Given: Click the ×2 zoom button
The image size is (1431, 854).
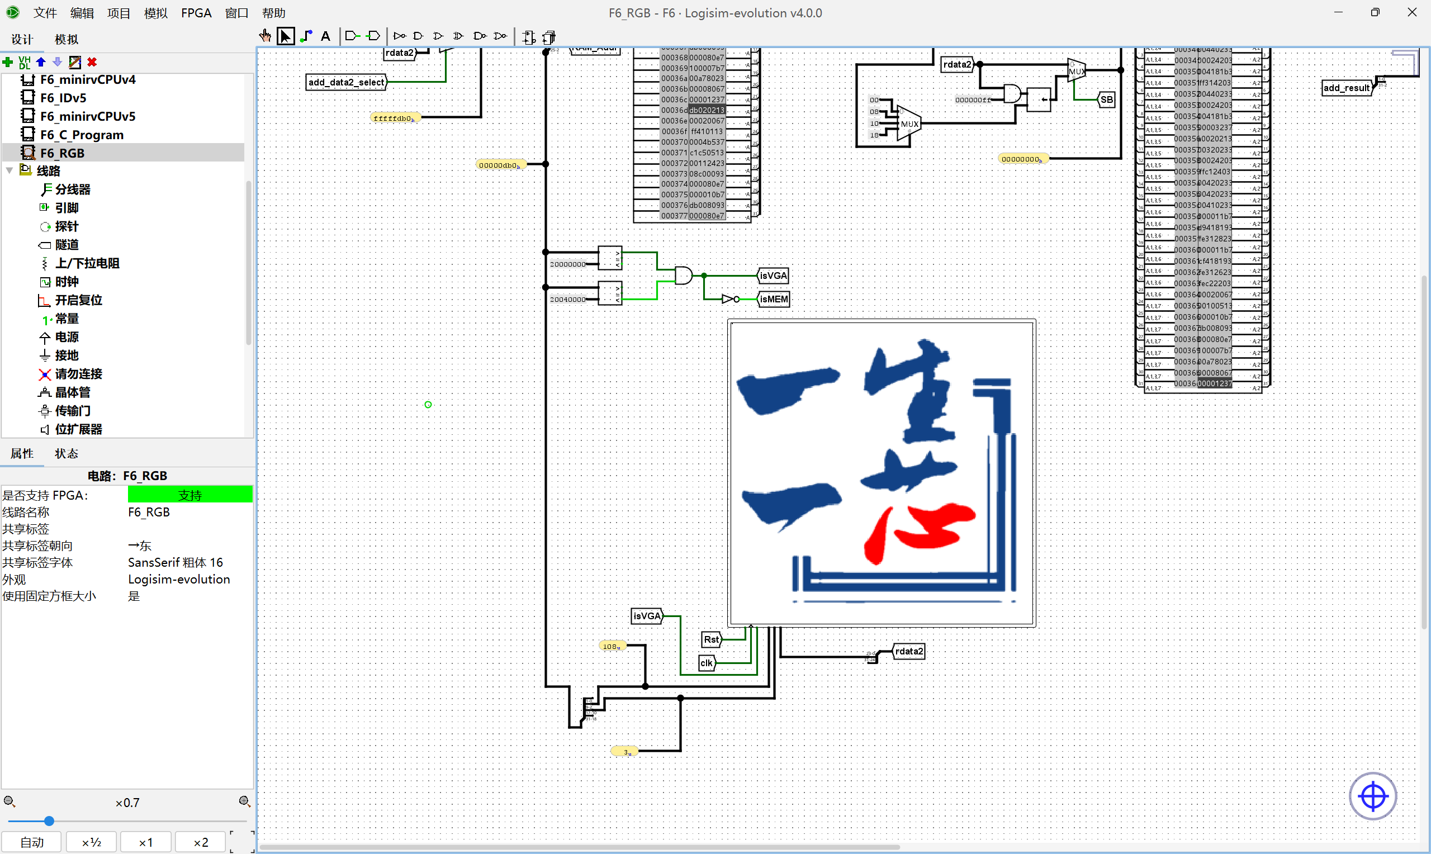Looking at the screenshot, I should [200, 842].
